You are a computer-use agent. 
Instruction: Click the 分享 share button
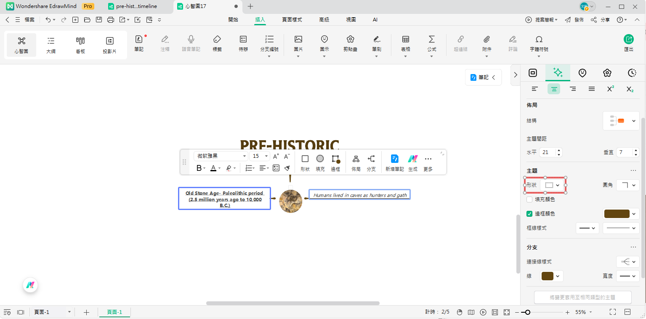[x=601, y=20]
